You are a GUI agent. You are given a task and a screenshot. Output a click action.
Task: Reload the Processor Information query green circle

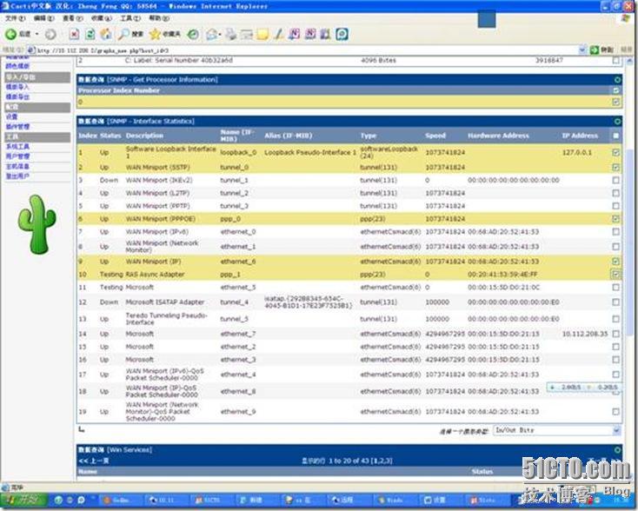tap(617, 80)
